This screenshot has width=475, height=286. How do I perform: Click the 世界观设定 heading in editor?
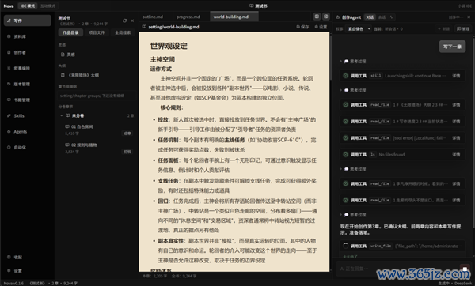click(169, 46)
